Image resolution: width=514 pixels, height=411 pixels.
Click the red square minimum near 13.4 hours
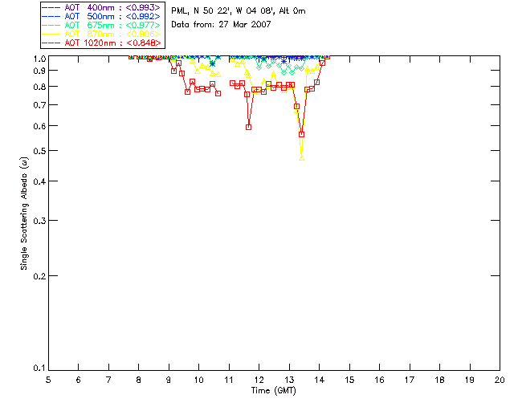[302, 134]
